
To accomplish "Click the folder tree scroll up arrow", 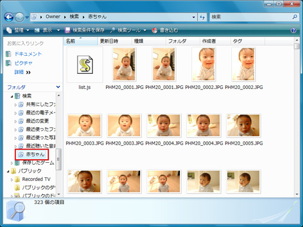I will pos(59,95).
